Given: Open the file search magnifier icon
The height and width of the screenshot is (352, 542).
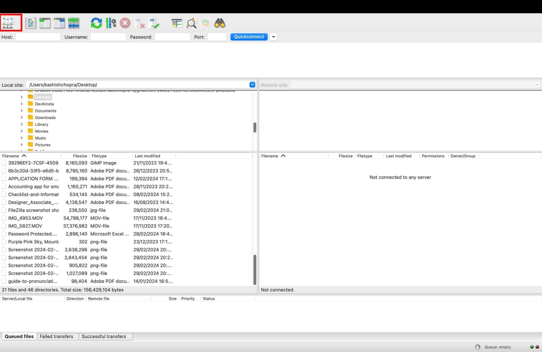Looking at the screenshot, I should 191,23.
